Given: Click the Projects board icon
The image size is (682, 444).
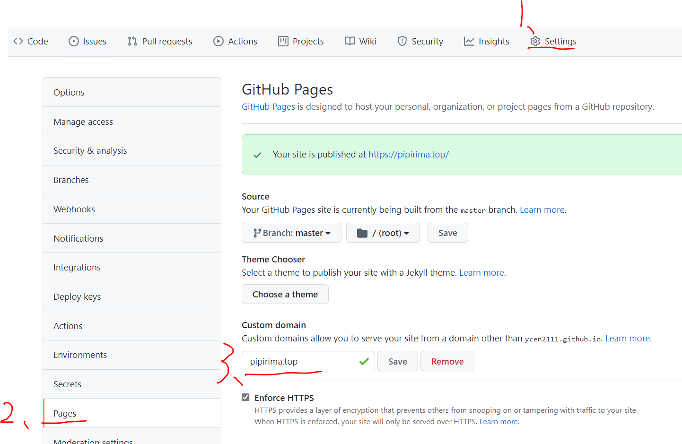Looking at the screenshot, I should 283,42.
